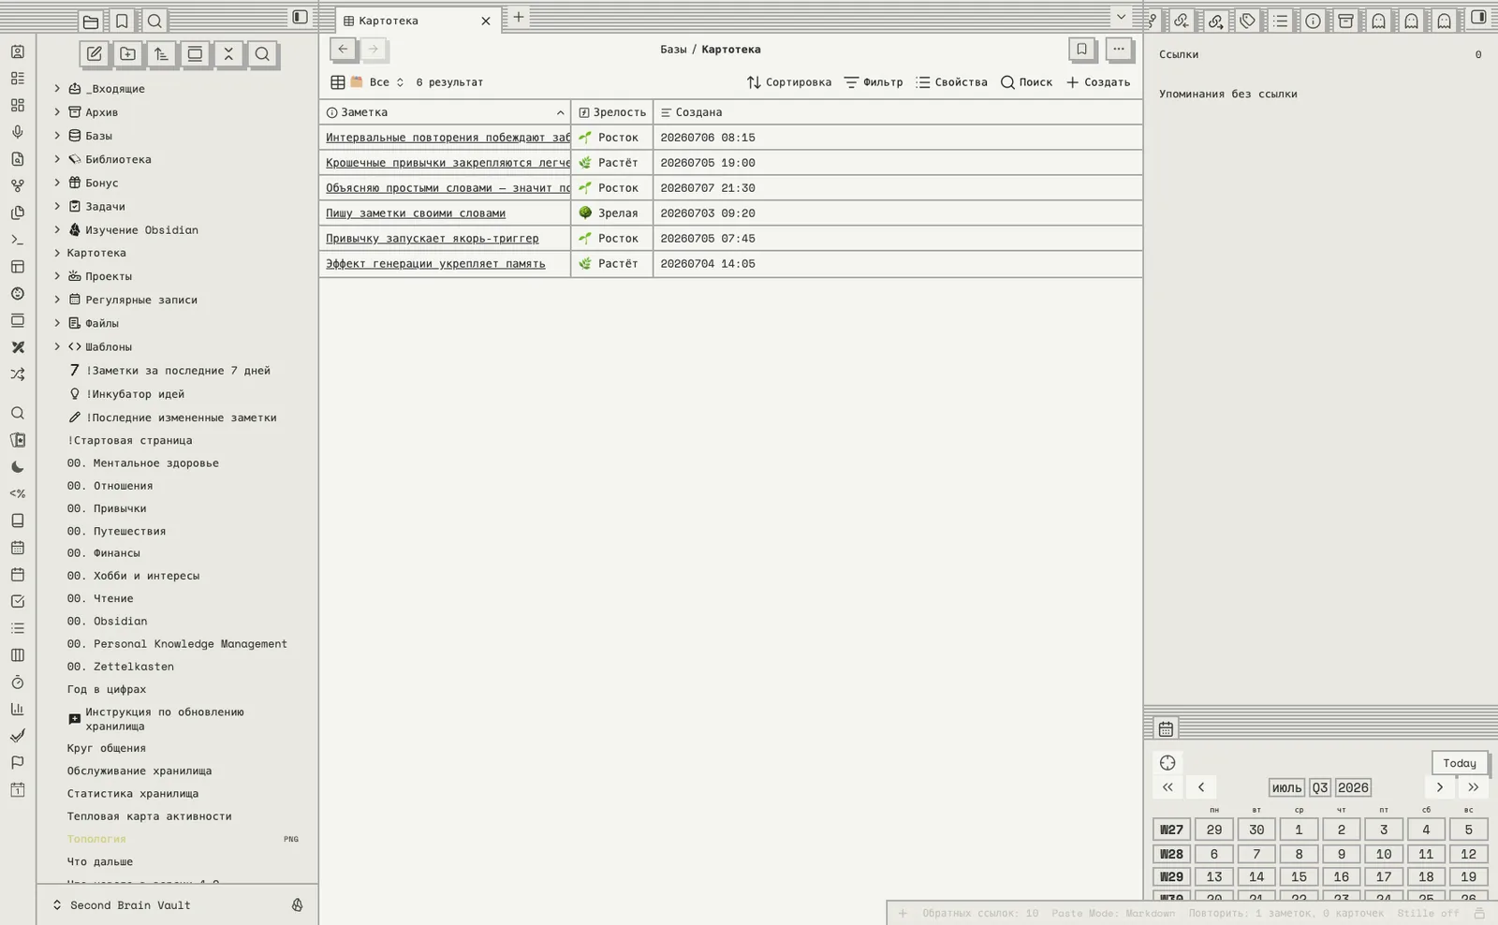Bookmark the Картотека base
The image size is (1498, 925).
[x=1081, y=50]
